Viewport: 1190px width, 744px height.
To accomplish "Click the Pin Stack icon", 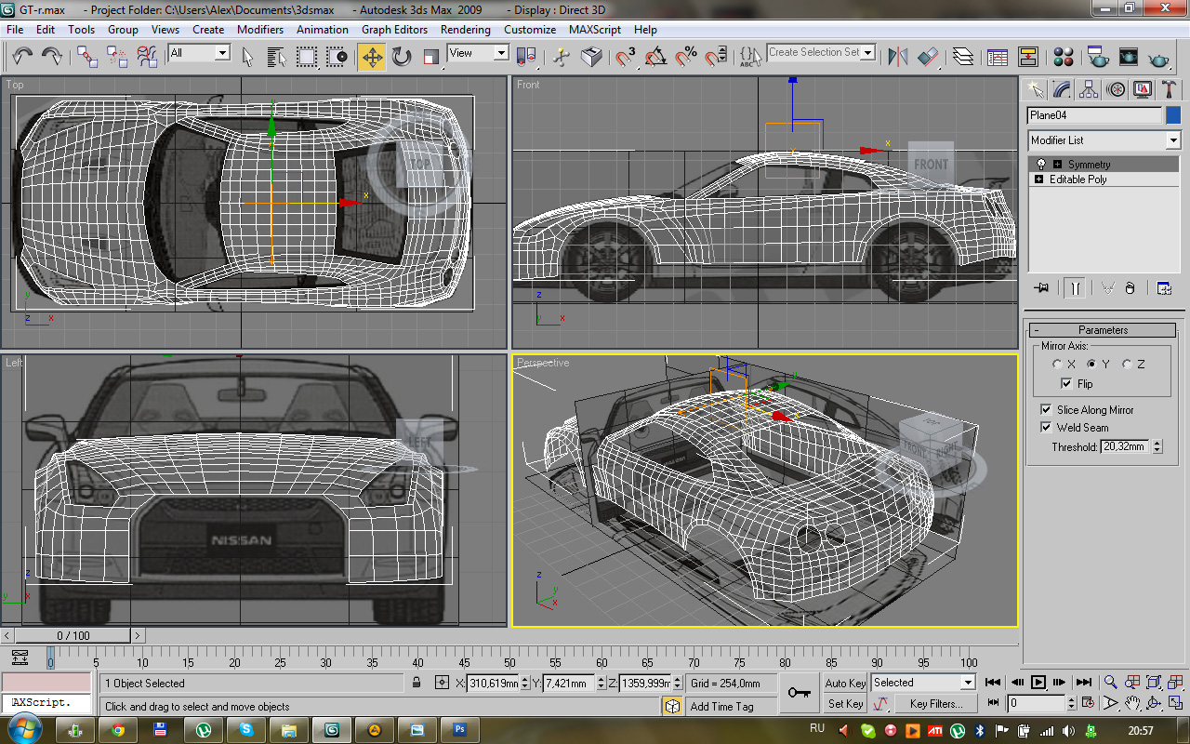I will click(x=1041, y=288).
